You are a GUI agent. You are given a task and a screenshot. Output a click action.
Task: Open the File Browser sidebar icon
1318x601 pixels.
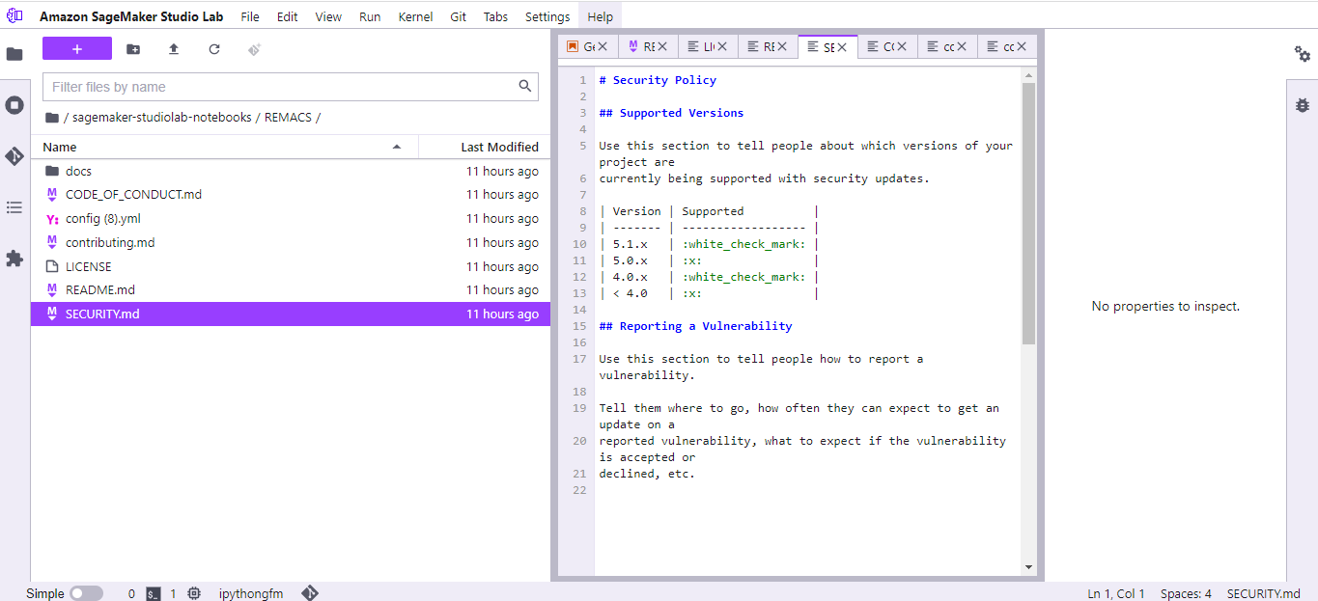pos(14,55)
